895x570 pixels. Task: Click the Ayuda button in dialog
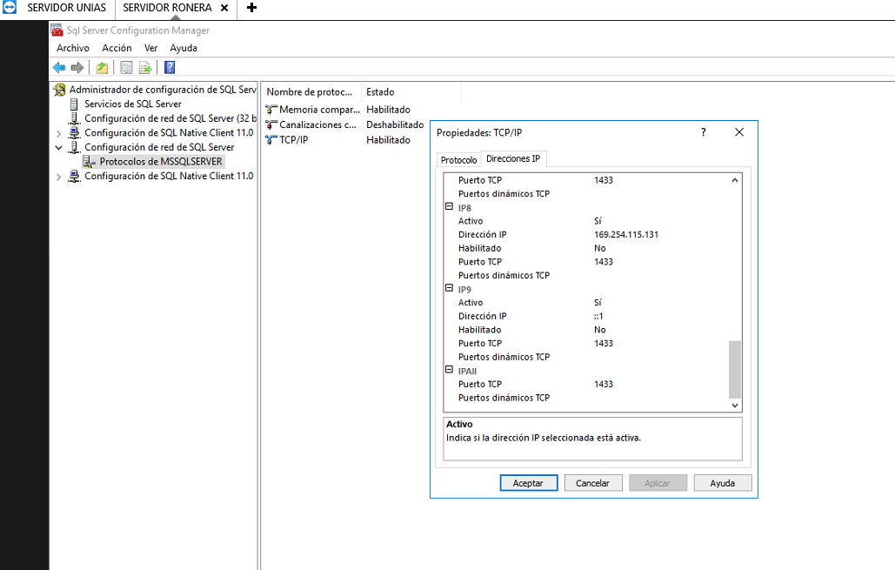point(723,483)
